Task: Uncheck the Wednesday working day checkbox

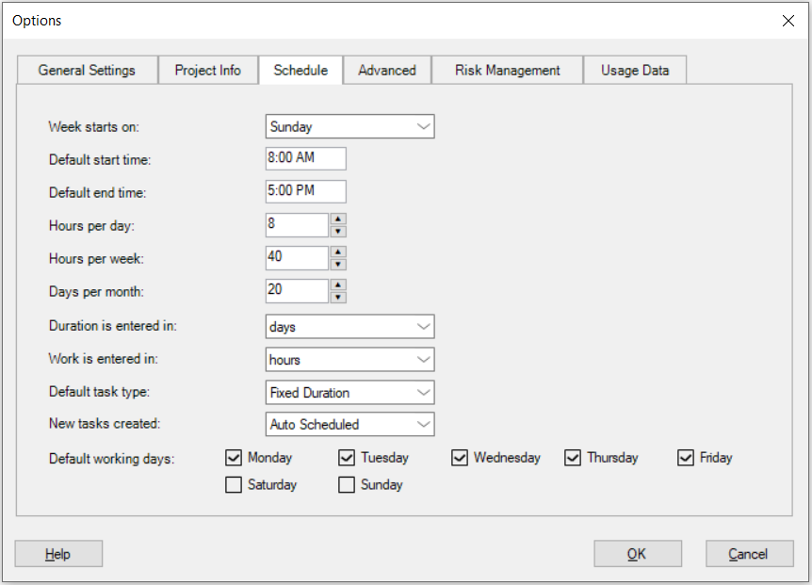Action: [x=459, y=458]
